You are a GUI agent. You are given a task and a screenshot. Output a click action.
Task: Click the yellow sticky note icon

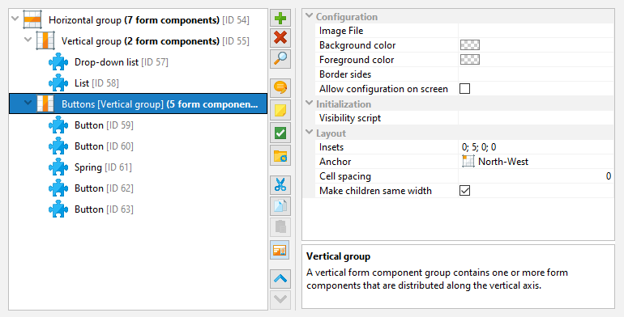coord(280,111)
